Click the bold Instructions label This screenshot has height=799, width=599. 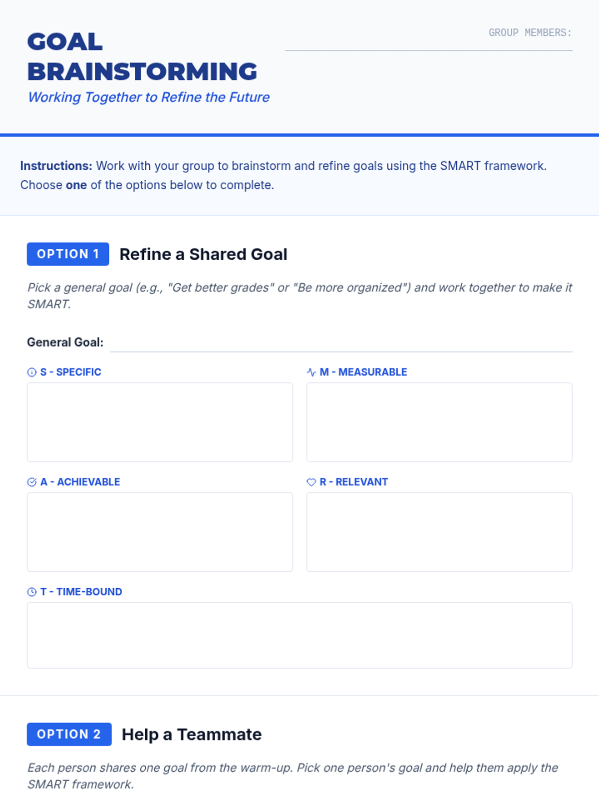[56, 166]
